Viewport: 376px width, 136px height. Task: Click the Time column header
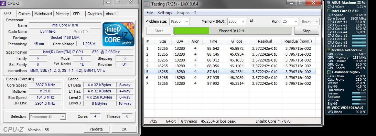pyautogui.click(x=213, y=41)
